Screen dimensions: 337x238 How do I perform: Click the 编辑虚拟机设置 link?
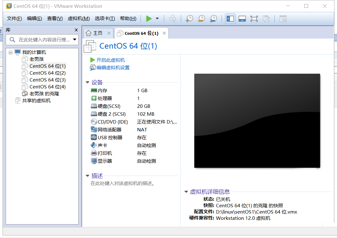(x=113, y=68)
